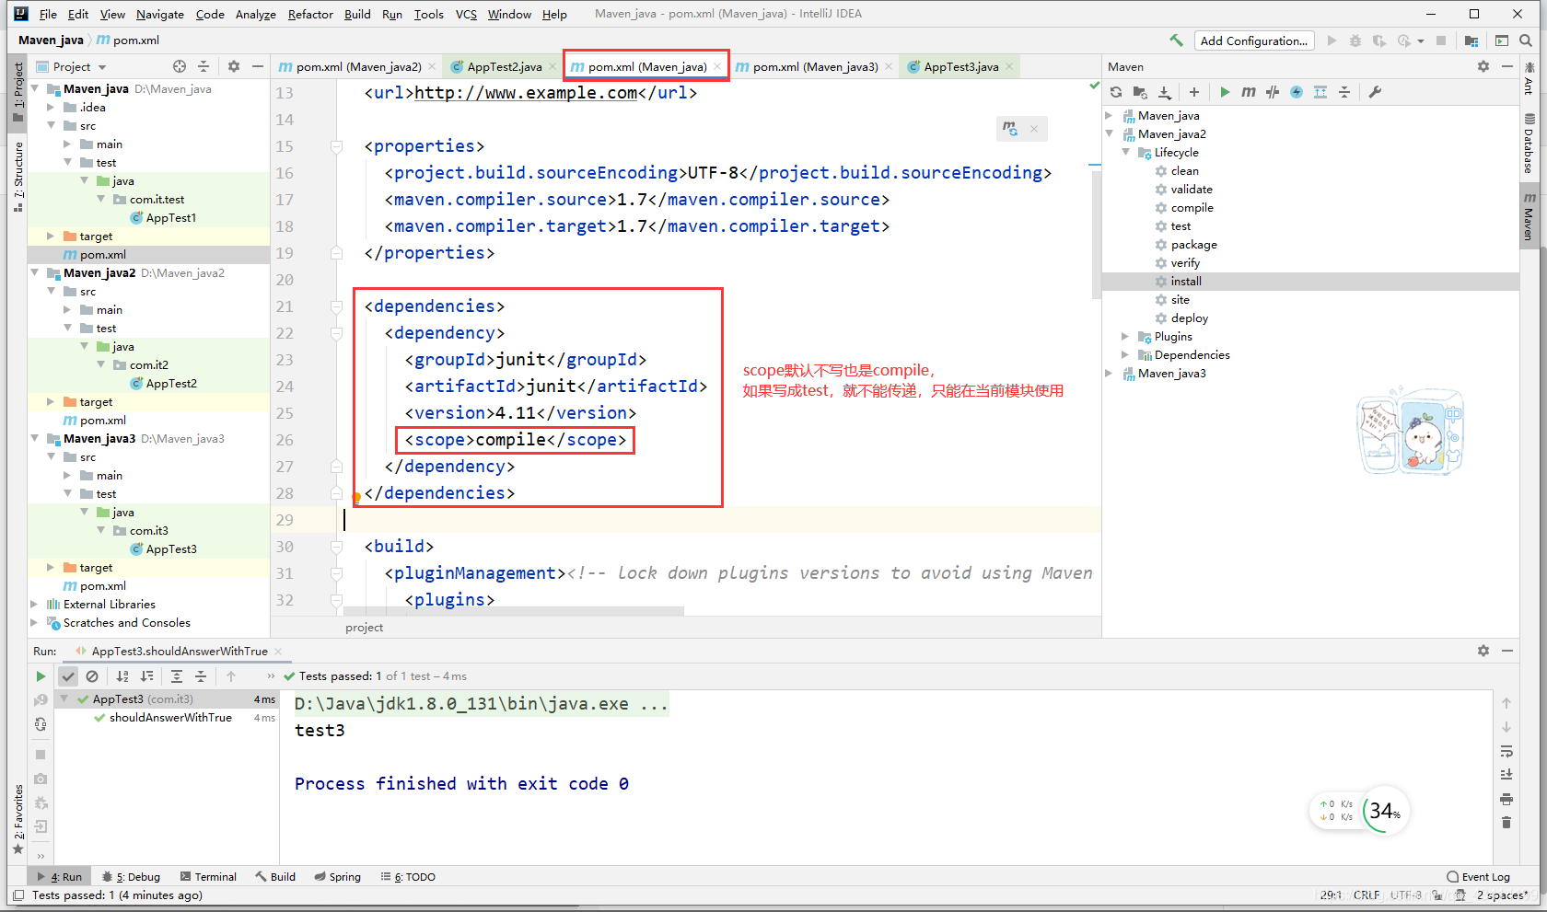Switch to pom.xml (Maven_java3) tab

(x=814, y=66)
